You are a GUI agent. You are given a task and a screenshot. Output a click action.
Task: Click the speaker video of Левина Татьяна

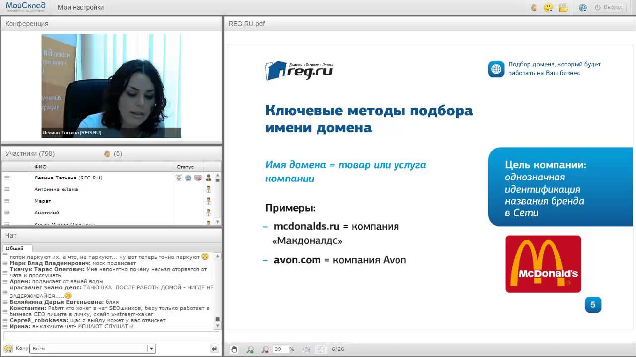[111, 86]
